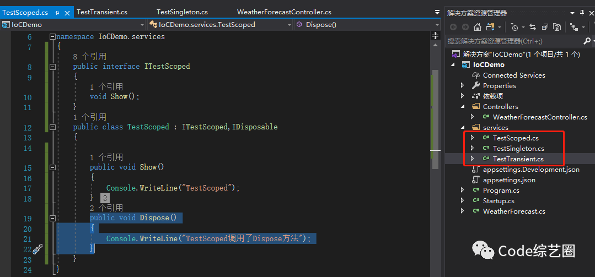Click the Connected Services cloud icon

pyautogui.click(x=476, y=75)
